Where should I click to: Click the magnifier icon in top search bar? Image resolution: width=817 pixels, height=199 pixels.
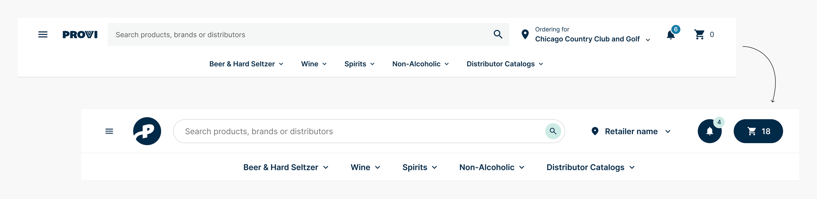(x=498, y=34)
